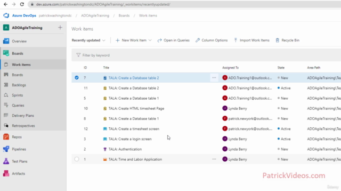Click the Active state on row 12

point(284,129)
